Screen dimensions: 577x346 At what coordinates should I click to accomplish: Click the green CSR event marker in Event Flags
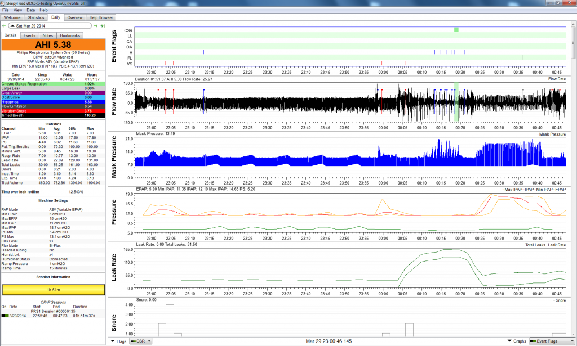click(456, 29)
